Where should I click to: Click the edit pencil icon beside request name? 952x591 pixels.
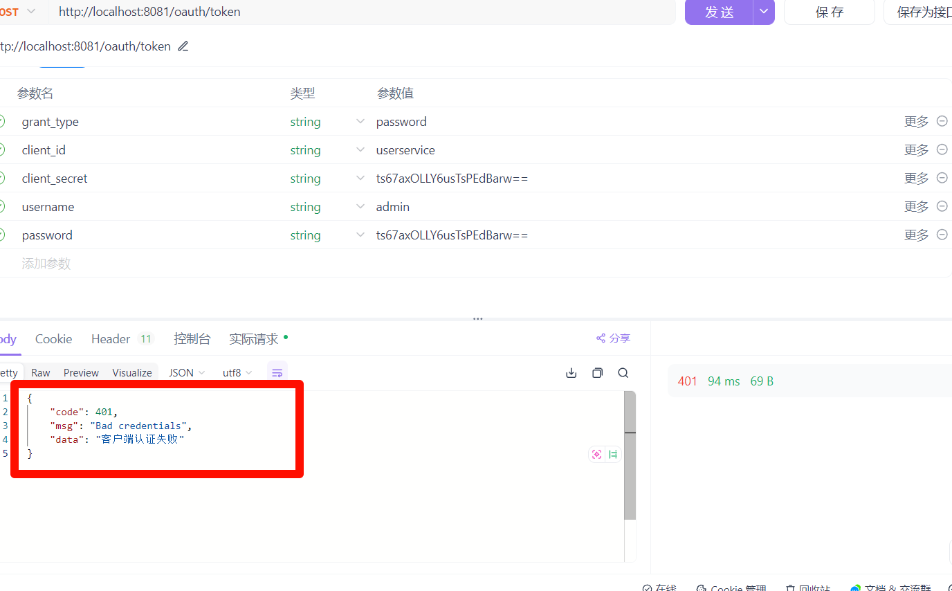click(183, 46)
